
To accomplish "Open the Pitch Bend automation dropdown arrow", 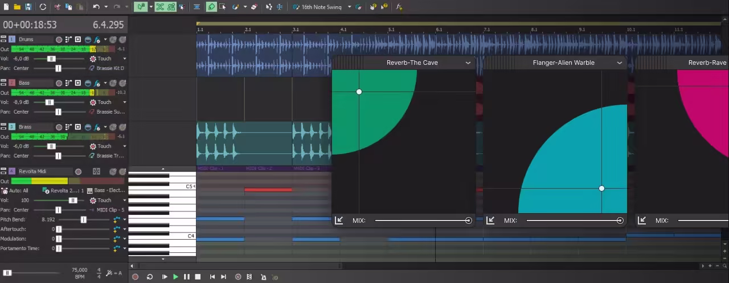I will (125, 219).
